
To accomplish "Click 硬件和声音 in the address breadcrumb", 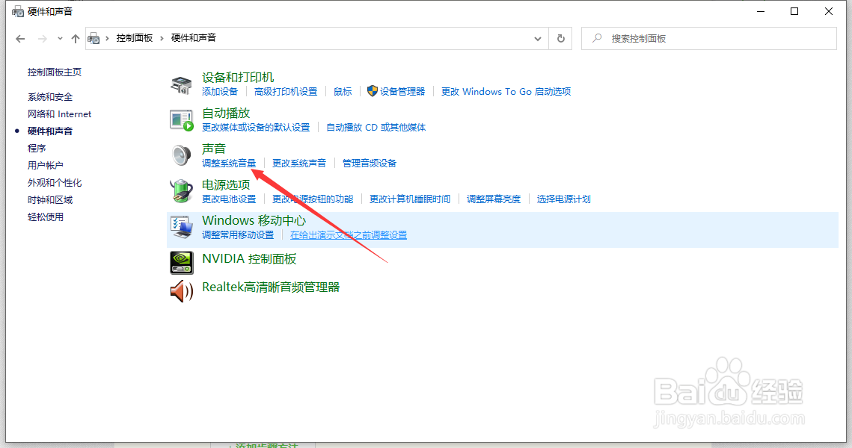I will point(194,38).
